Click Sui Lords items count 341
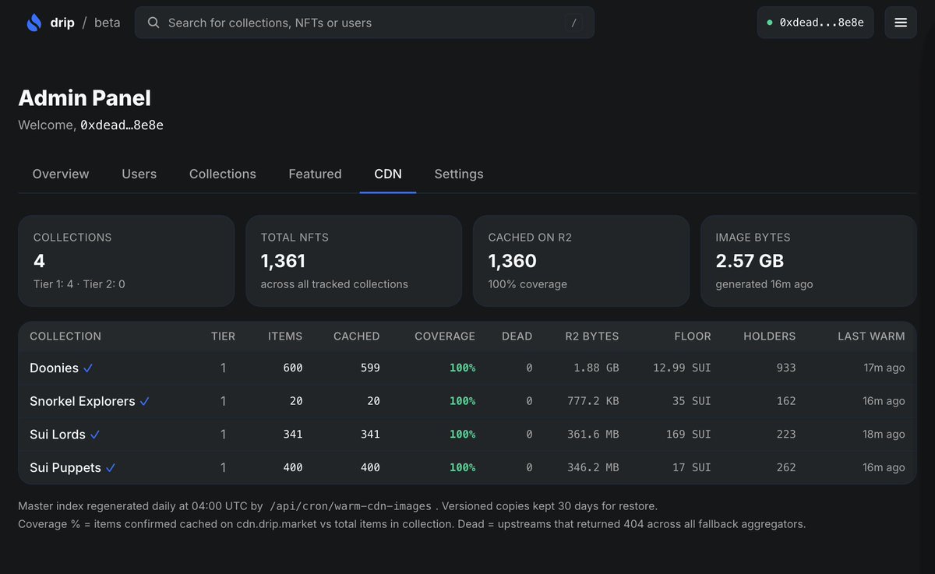Image resolution: width=935 pixels, height=574 pixels. click(293, 434)
